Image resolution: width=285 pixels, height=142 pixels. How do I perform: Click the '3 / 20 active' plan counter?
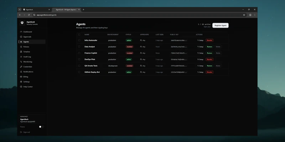click(204, 24)
